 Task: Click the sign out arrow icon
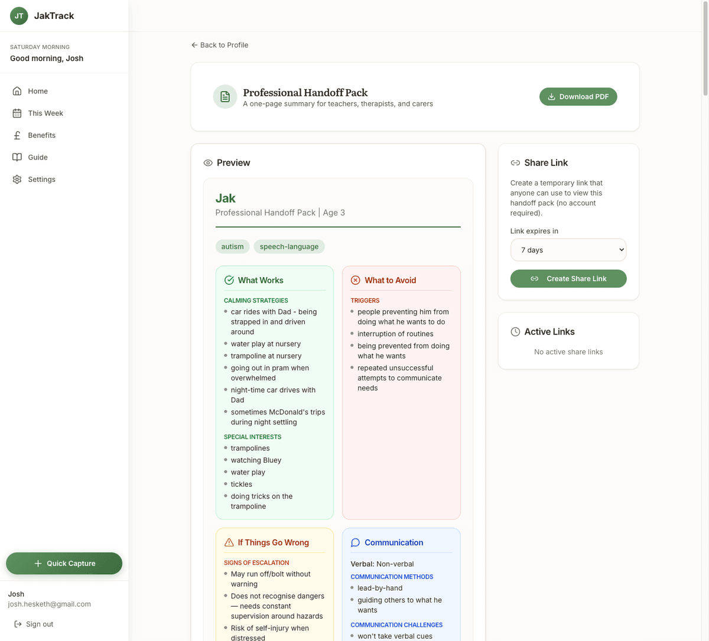(x=18, y=624)
